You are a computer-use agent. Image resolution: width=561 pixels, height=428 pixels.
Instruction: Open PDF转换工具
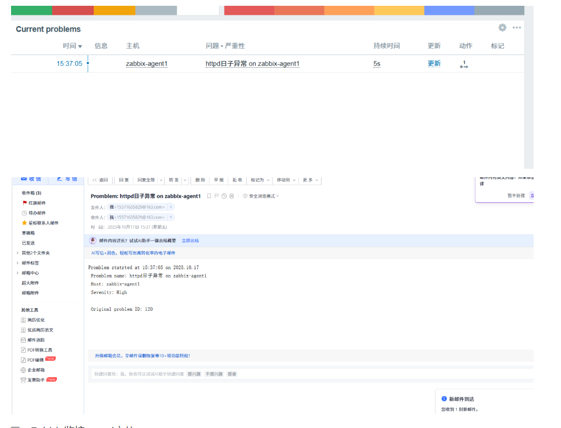[36, 350]
